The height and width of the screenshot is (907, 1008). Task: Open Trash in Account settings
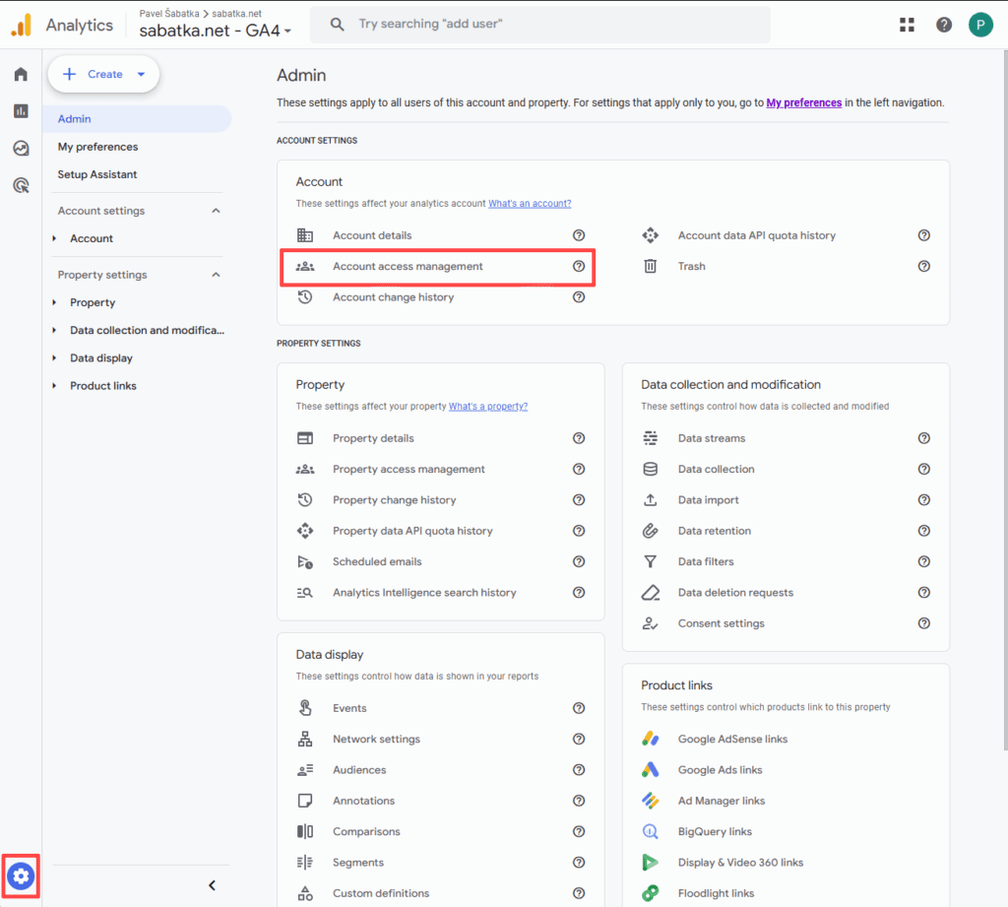692,266
